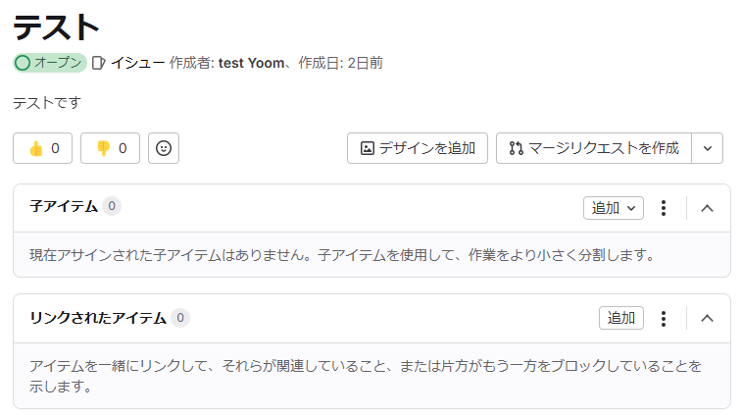The height and width of the screenshot is (417, 742).
Task: Click the デザインを追加 button
Action: (418, 148)
